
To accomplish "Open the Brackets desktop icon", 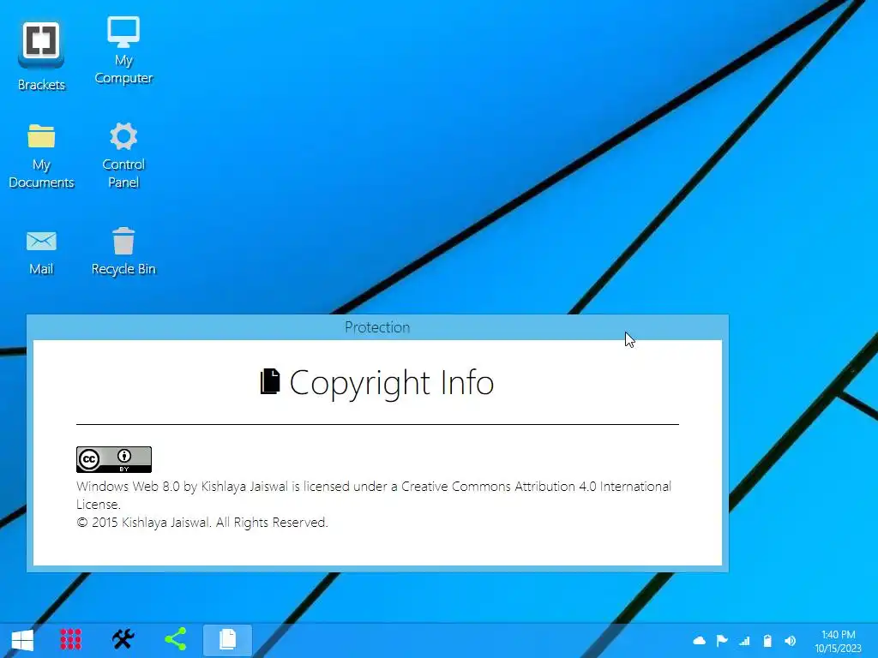I will click(x=41, y=56).
